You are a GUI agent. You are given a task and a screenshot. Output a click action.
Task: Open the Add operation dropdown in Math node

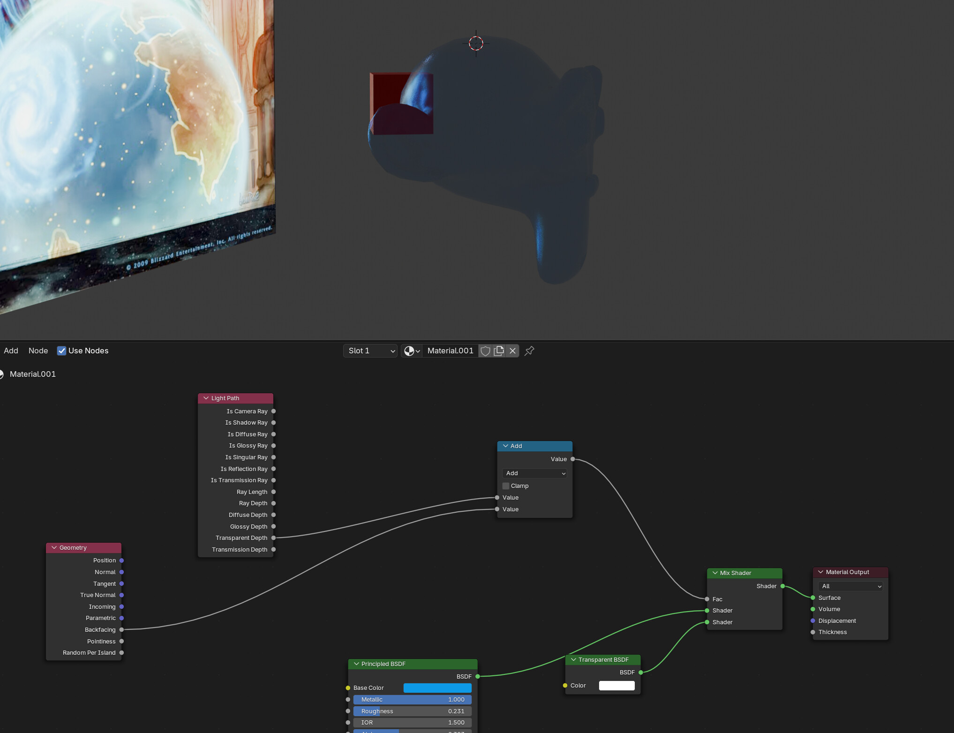point(534,473)
